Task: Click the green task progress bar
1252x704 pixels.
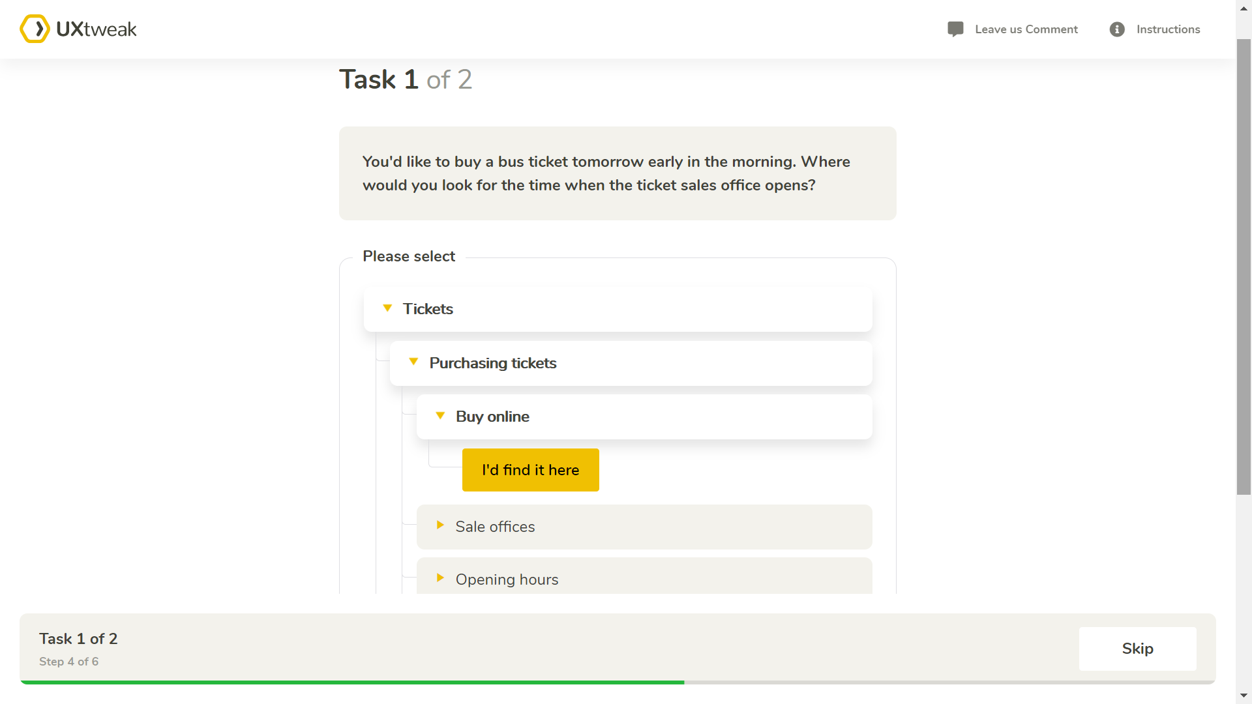Action: (x=352, y=682)
